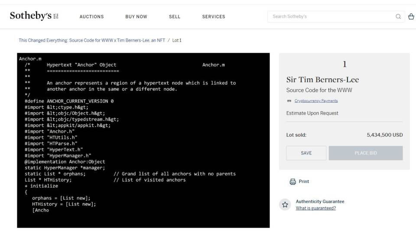Click the printer icon
Screen dimensions: 416x244
pyautogui.click(x=292, y=181)
